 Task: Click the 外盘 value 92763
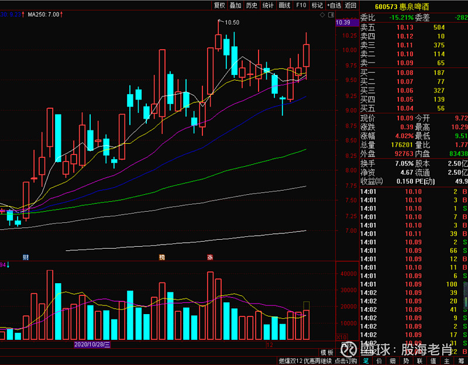(x=404, y=154)
